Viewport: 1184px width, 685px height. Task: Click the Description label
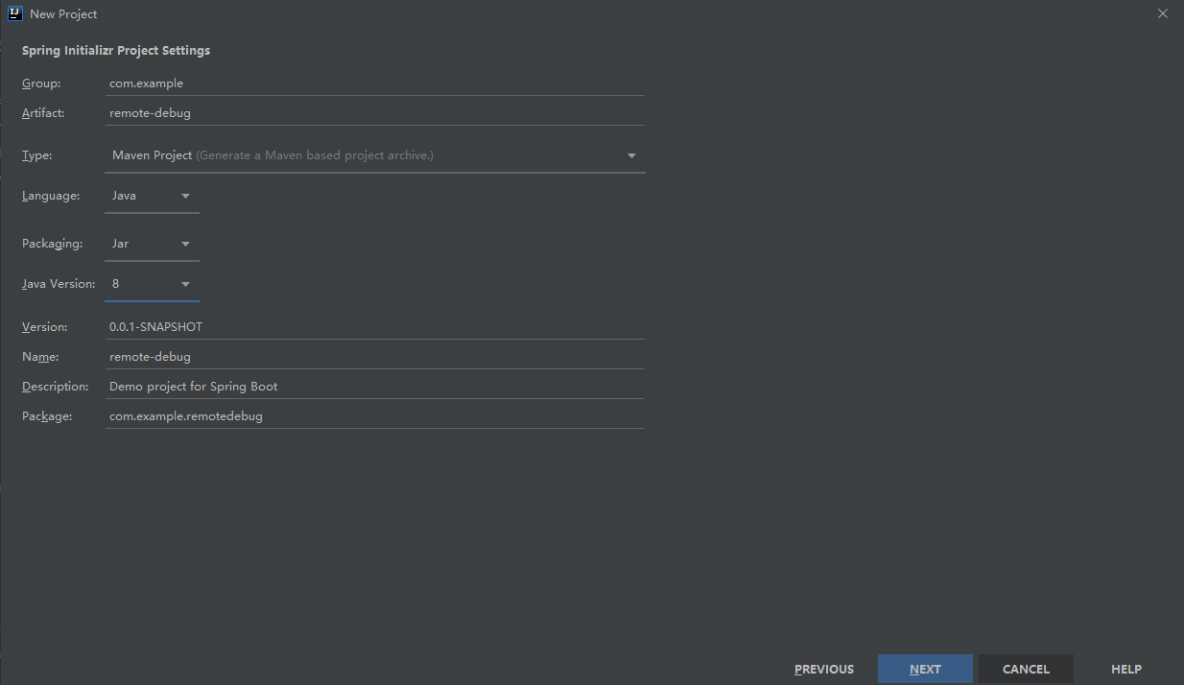56,387
